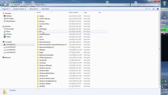
Task: Open the Share with dropdown
Action: click(34, 9)
